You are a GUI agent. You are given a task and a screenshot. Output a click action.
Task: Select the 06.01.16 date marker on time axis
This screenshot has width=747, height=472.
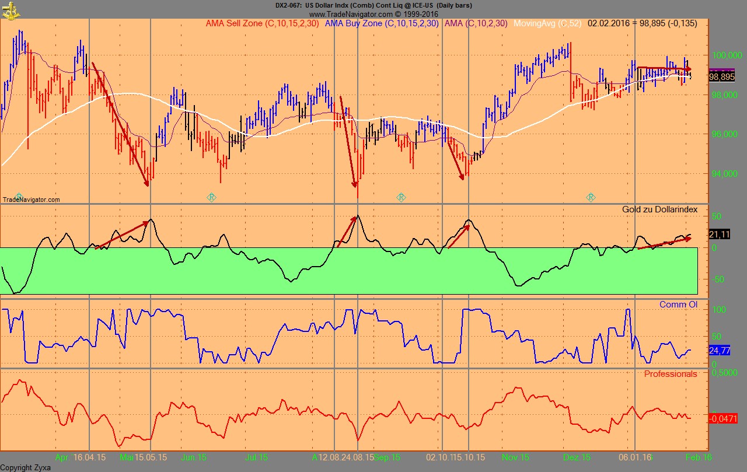[635, 457]
